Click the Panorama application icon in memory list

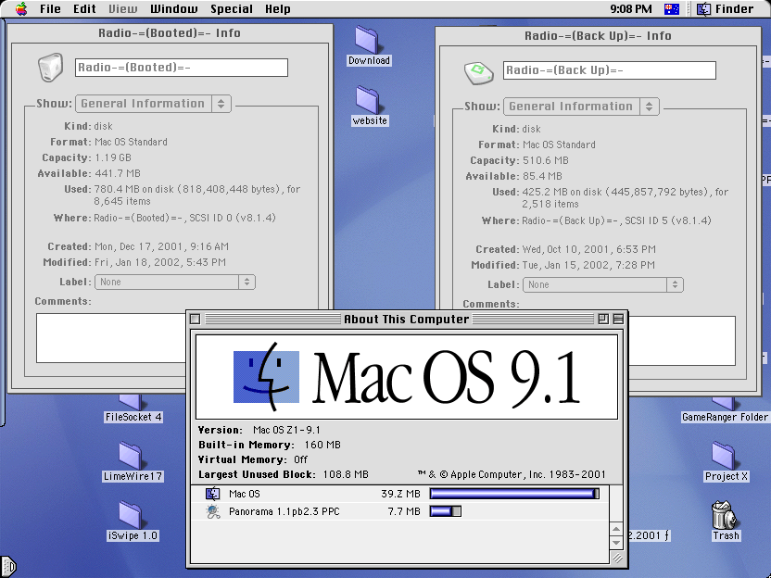(x=213, y=511)
